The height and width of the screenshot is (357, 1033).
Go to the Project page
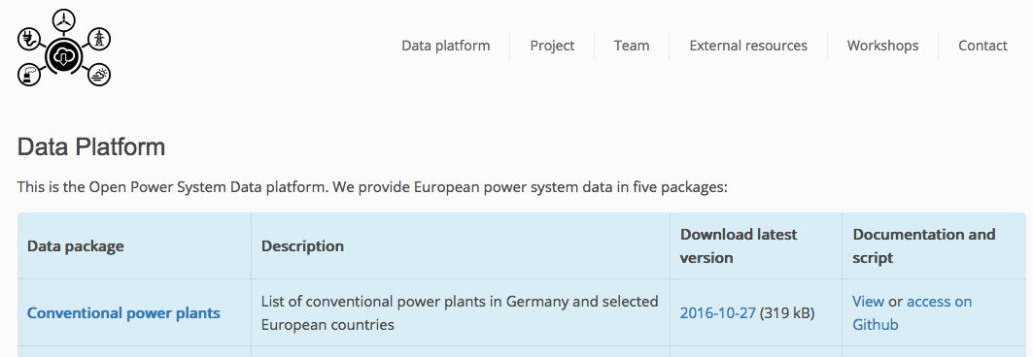[x=552, y=46]
